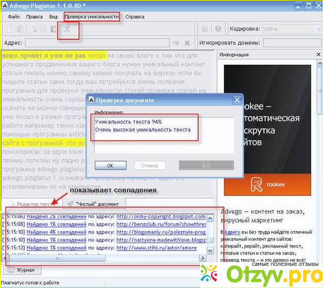Switch to the "Чистый" документ tab
This screenshot has width=323, height=288.
tap(97, 204)
